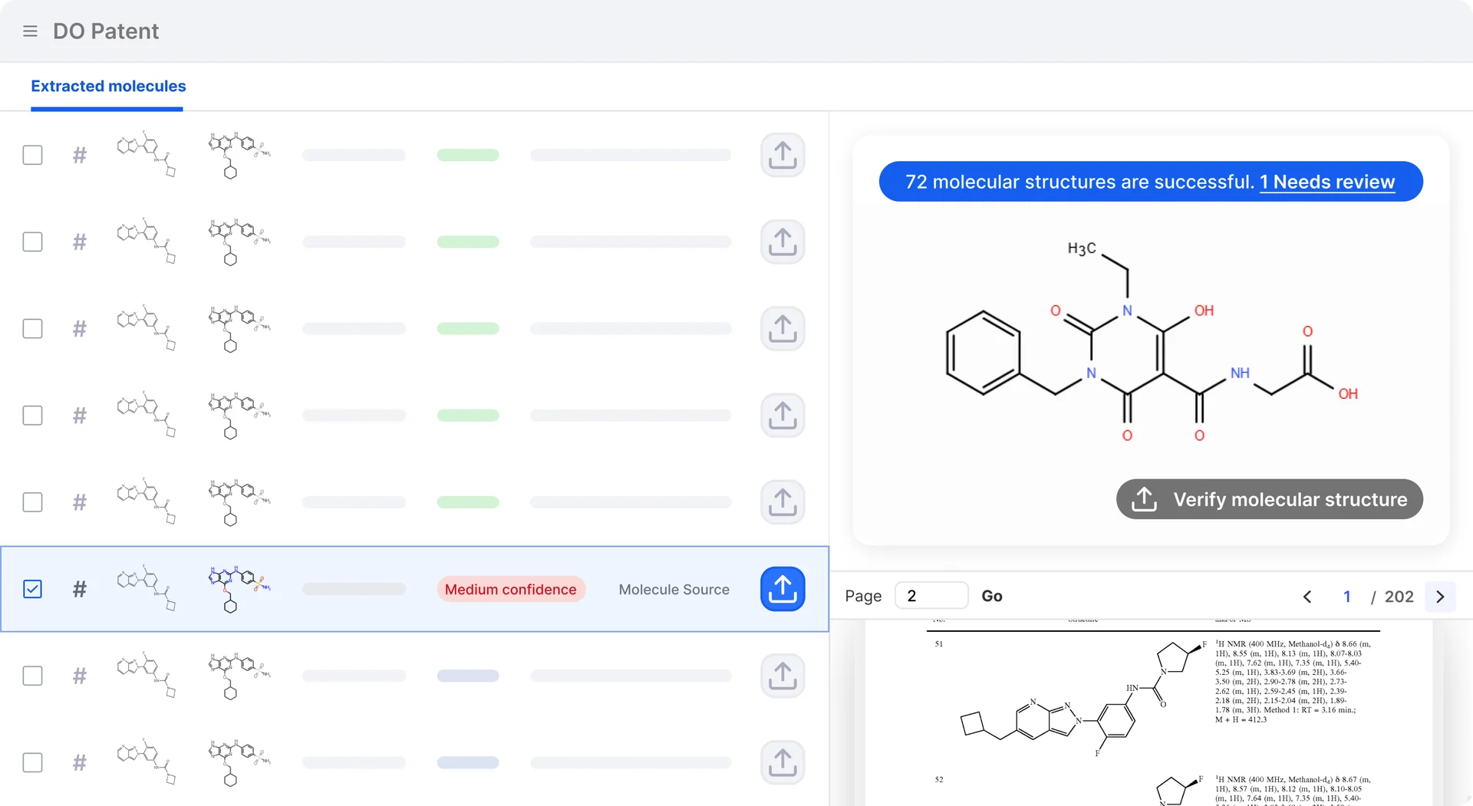Check the bottom row's checkbox
This screenshot has width=1473, height=806.
pyautogui.click(x=33, y=762)
